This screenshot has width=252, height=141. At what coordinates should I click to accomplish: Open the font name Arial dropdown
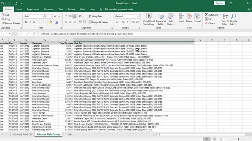(x=43, y=16)
